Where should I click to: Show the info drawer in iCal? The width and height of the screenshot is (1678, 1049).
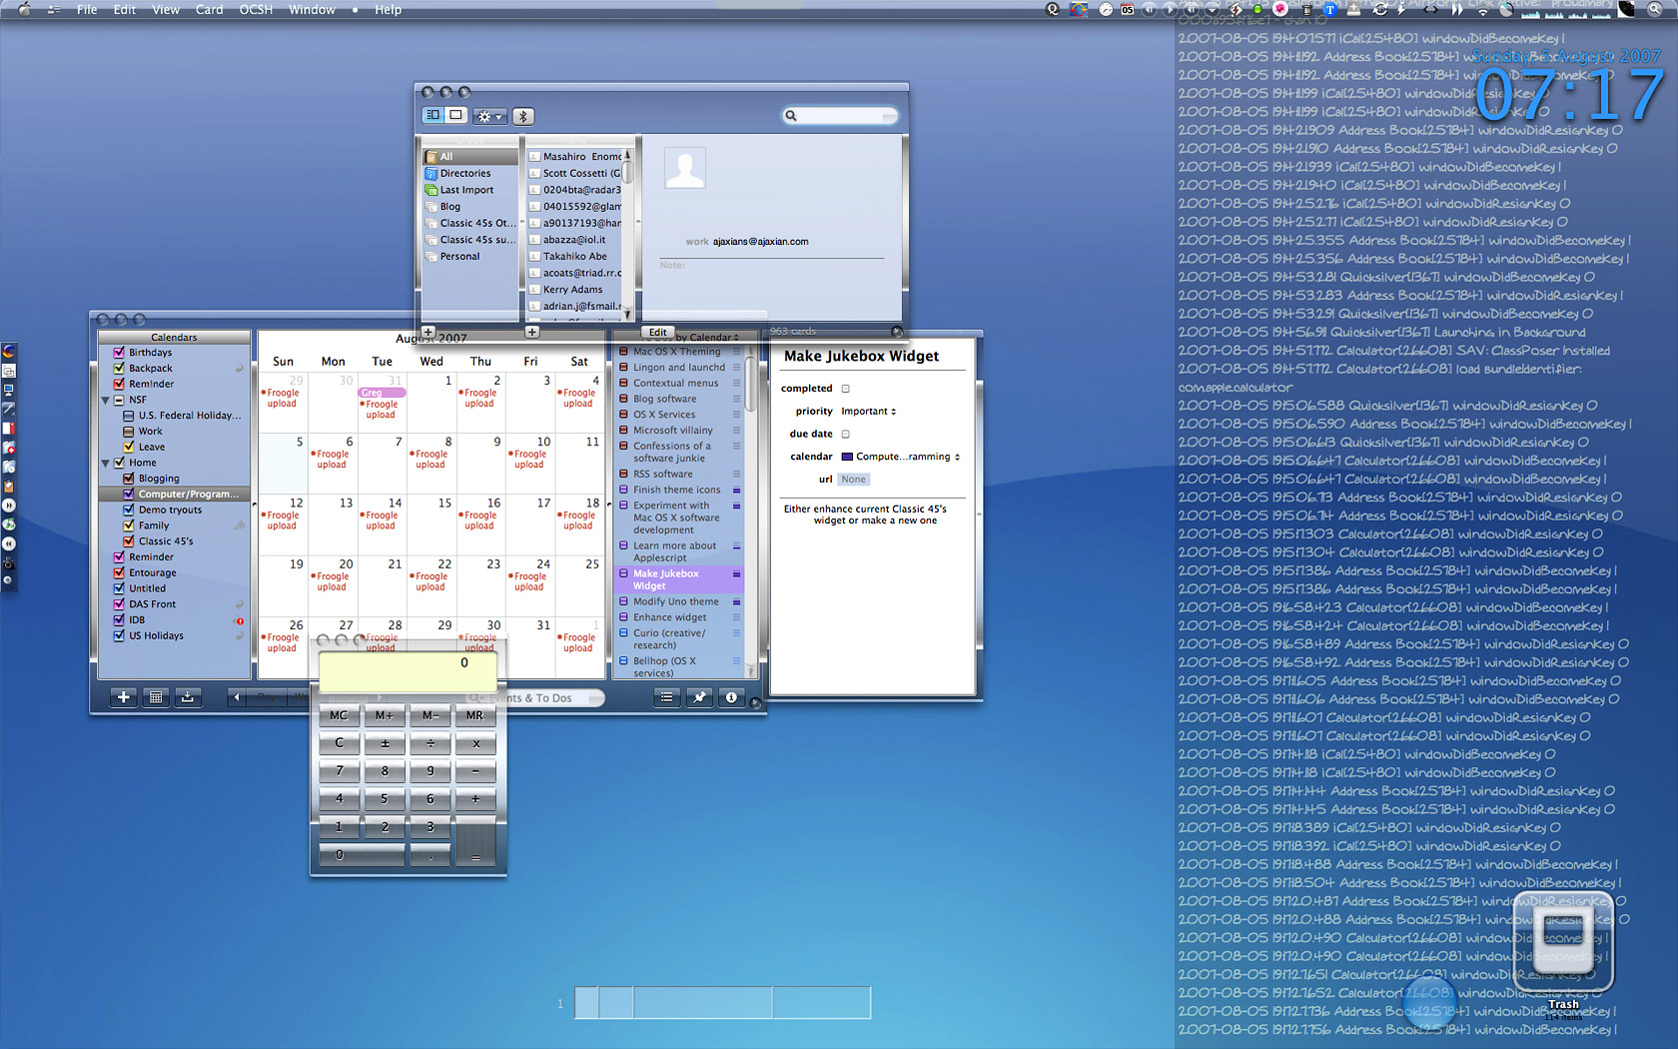pos(731,697)
